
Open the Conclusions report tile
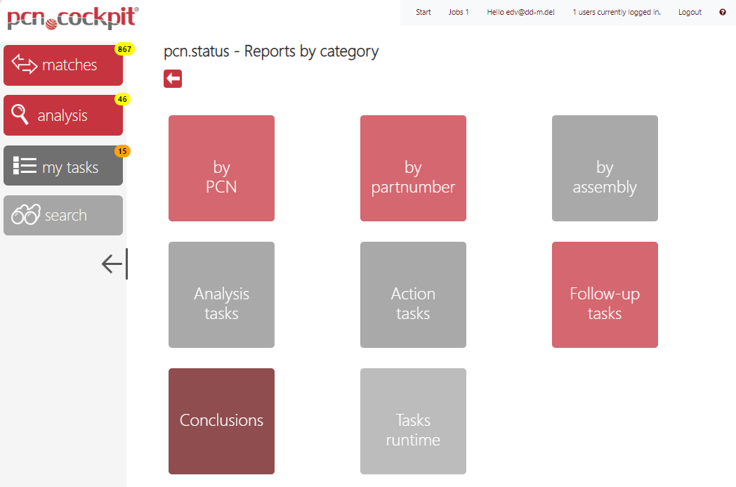[221, 421]
